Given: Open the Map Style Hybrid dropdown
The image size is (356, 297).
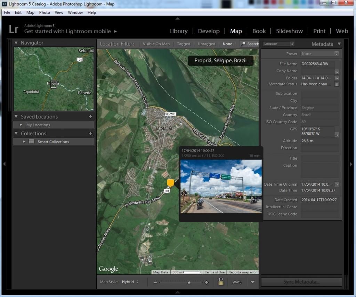Looking at the screenshot, I should (x=130, y=282).
